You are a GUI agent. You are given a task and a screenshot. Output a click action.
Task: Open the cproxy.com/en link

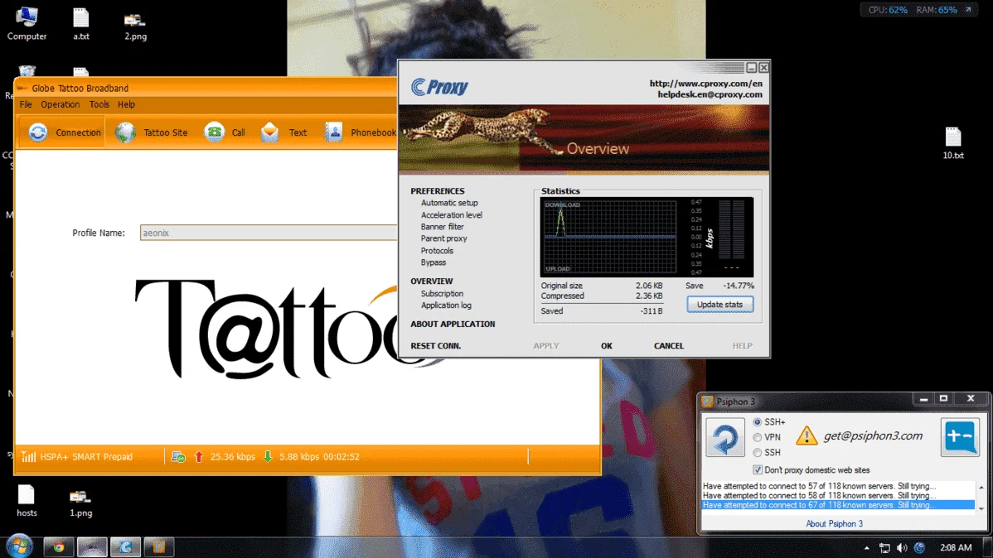[x=705, y=84]
